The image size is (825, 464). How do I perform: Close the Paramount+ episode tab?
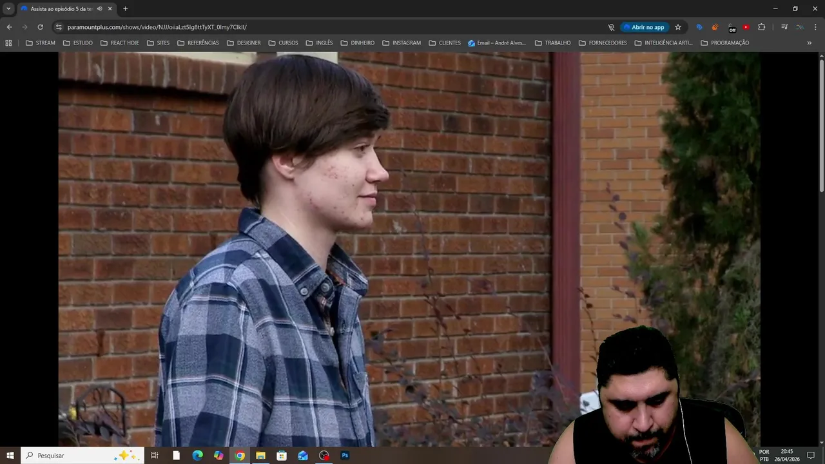point(110,8)
